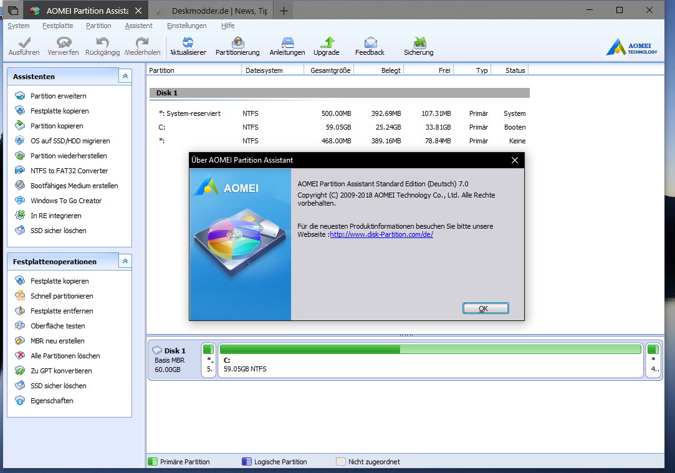Confirm the About dialog with OK

(x=486, y=308)
